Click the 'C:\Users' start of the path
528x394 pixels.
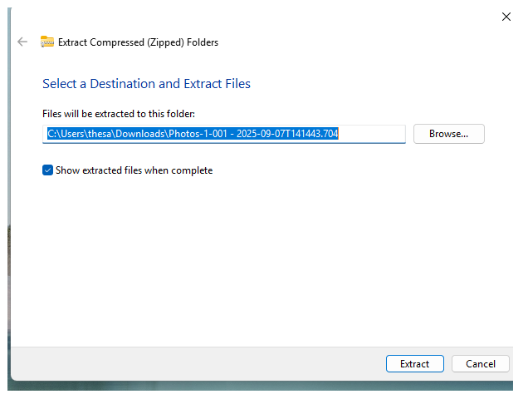pos(66,134)
